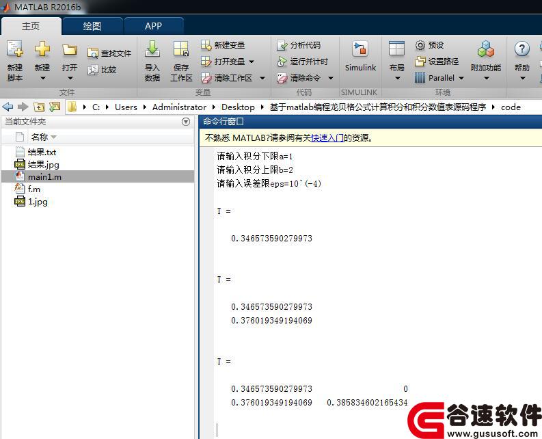The width and height of the screenshot is (542, 439).
Task: Click Clear Workspace (清除工作区) icon
Action: [206, 78]
